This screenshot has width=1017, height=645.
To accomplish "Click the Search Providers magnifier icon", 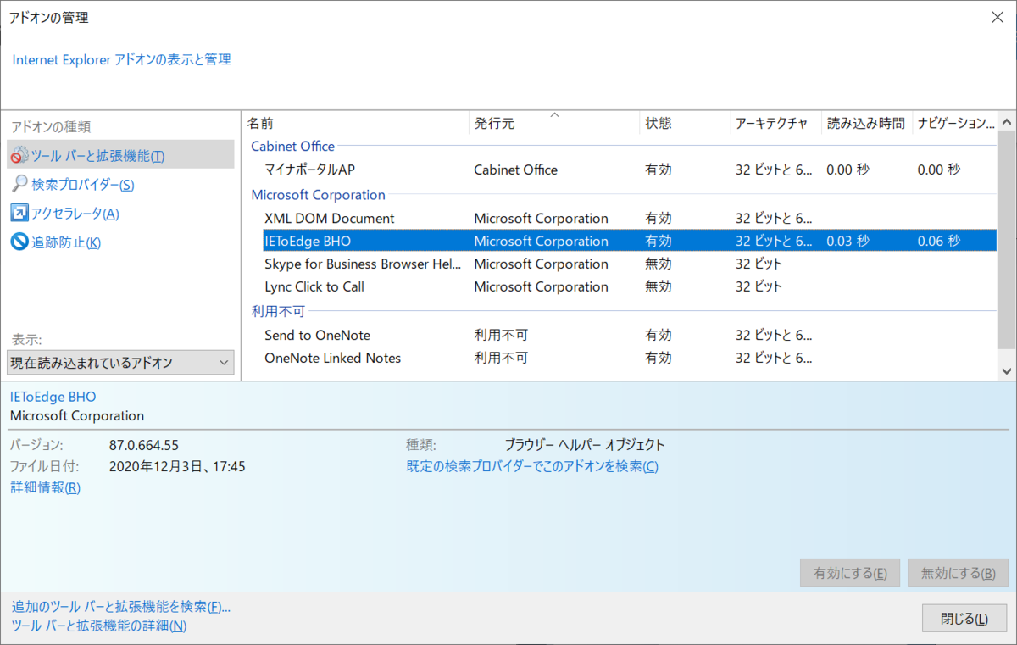I will tap(19, 184).
